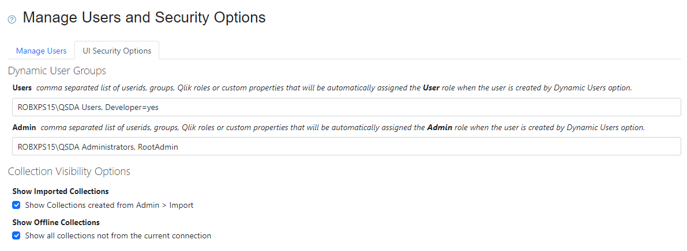Toggle Show all collections not from current connection checkbox
Viewport: 687px width, 251px height.
coord(17,235)
